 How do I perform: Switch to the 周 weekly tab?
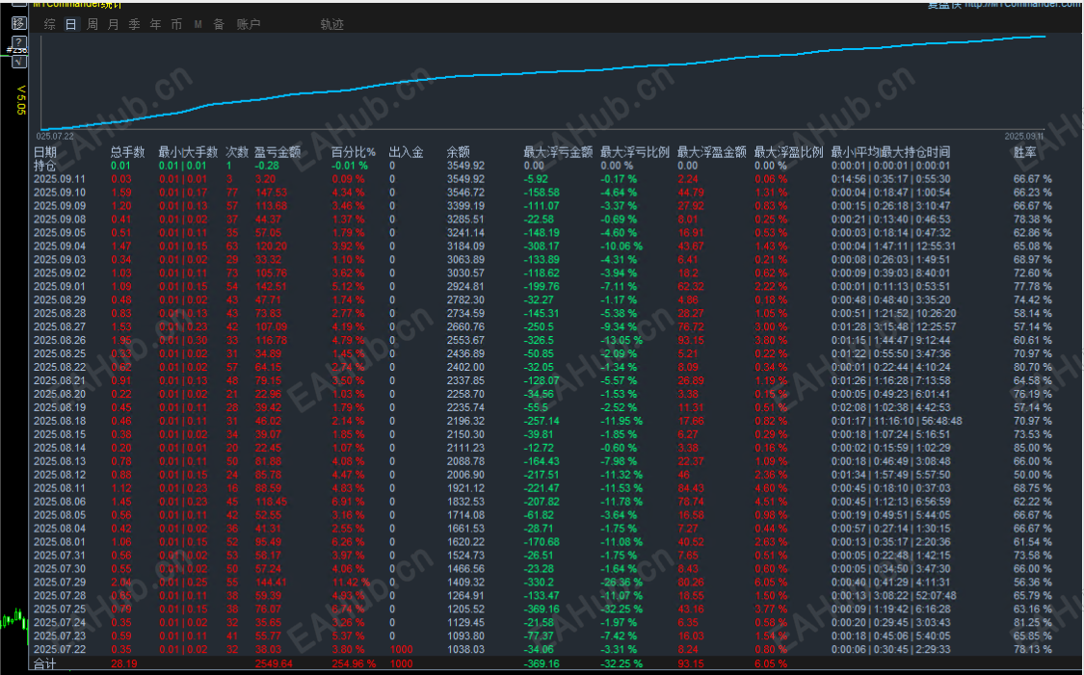click(x=93, y=24)
